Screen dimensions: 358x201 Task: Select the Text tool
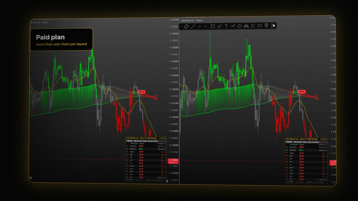226,26
